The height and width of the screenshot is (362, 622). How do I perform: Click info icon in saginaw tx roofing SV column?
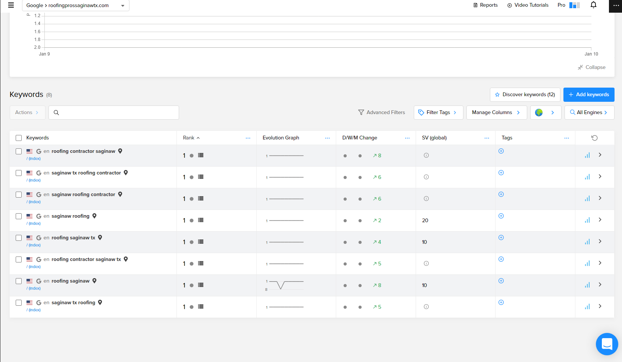pyautogui.click(x=426, y=307)
